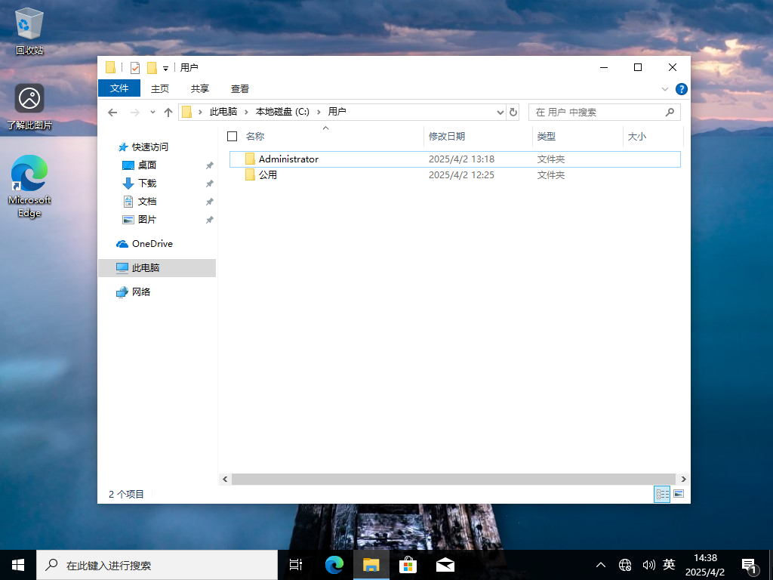This screenshot has height=580, width=773.
Task: Open the notification center icon
Action: [x=749, y=566]
